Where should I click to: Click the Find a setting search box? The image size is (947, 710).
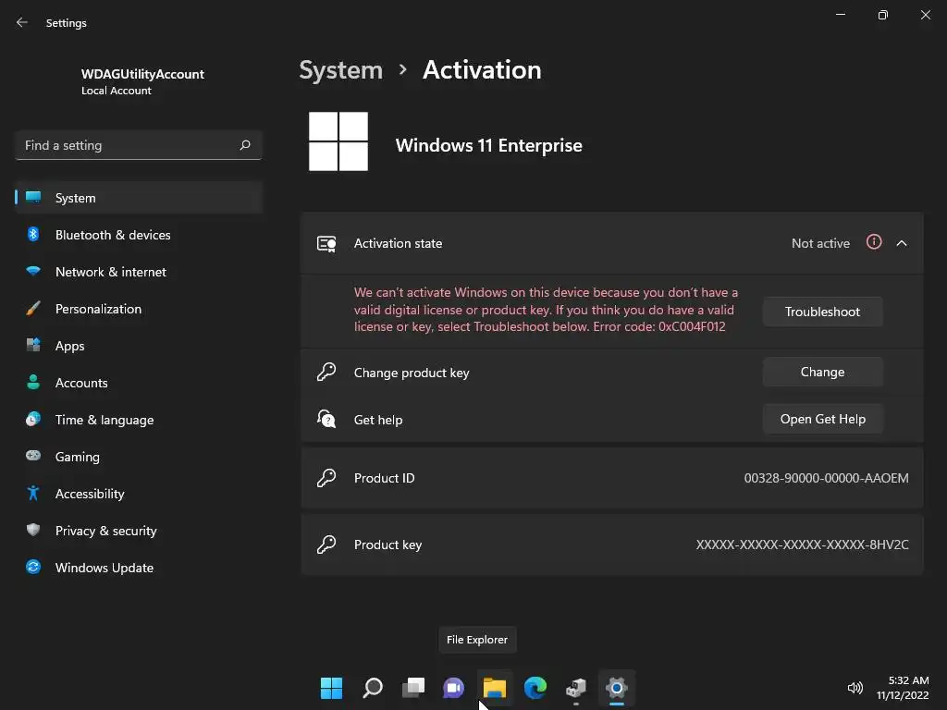point(139,145)
